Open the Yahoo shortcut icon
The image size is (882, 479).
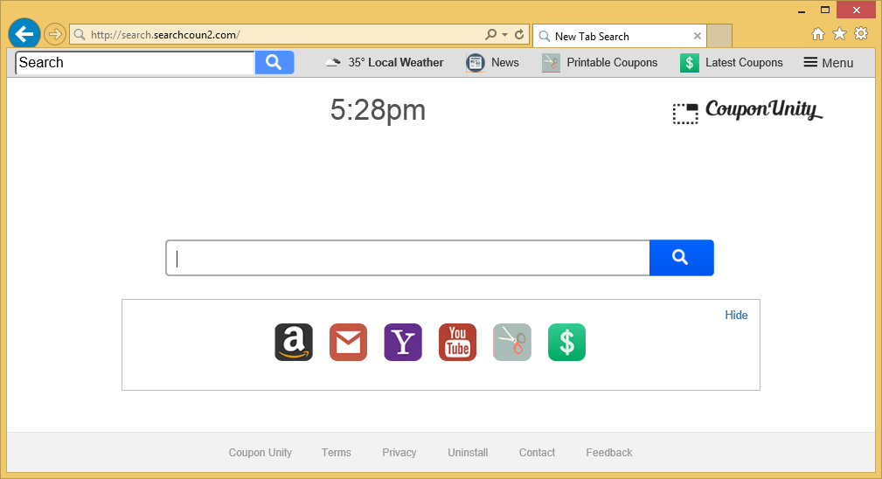403,342
